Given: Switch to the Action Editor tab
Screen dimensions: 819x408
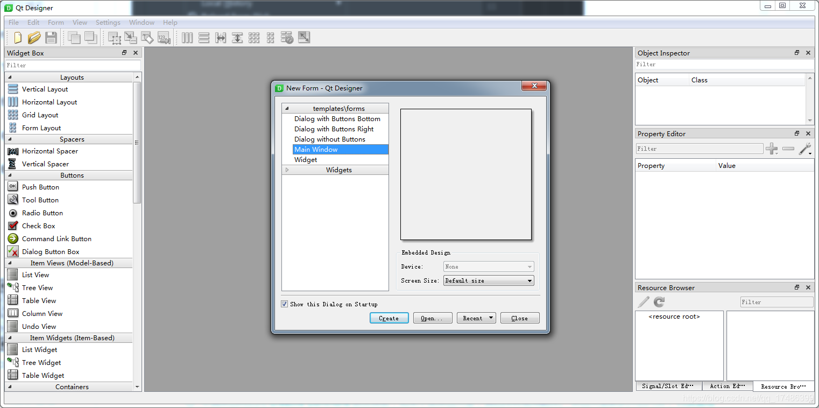Looking at the screenshot, I should (728, 386).
